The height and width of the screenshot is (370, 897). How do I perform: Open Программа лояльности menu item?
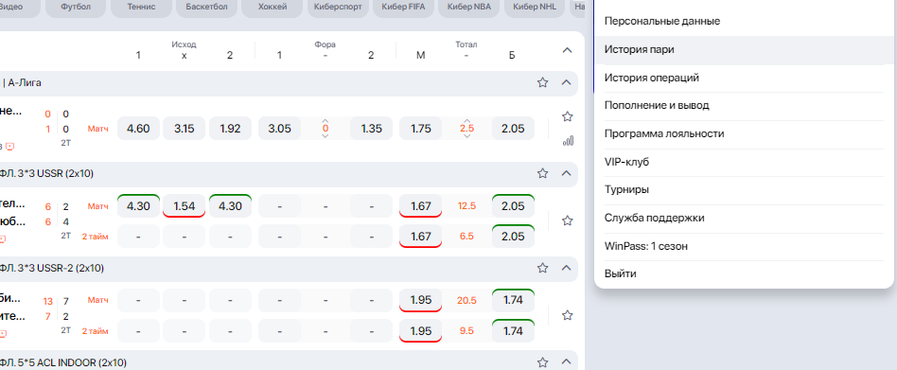744,133
